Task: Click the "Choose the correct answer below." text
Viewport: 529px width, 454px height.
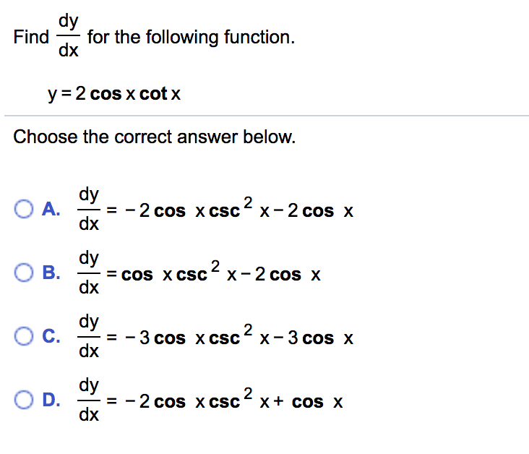Action: [x=155, y=137]
